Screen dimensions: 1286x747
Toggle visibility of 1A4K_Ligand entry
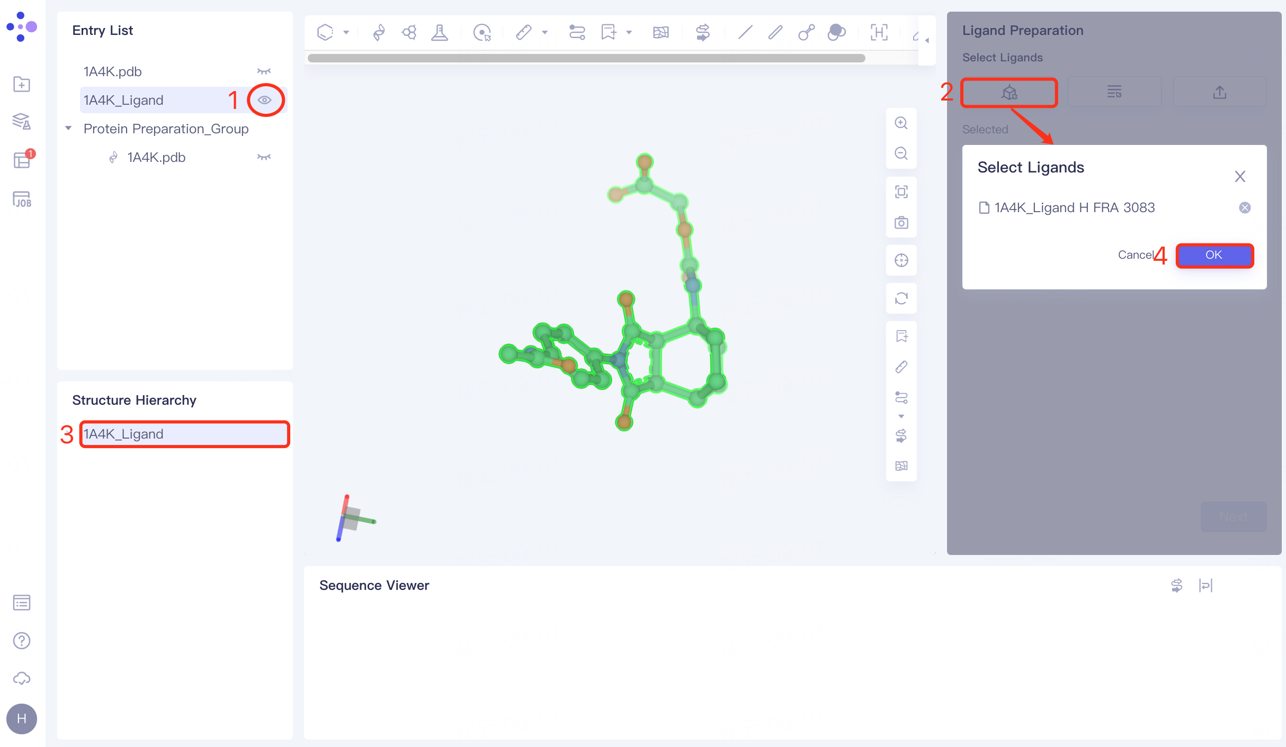(x=265, y=99)
